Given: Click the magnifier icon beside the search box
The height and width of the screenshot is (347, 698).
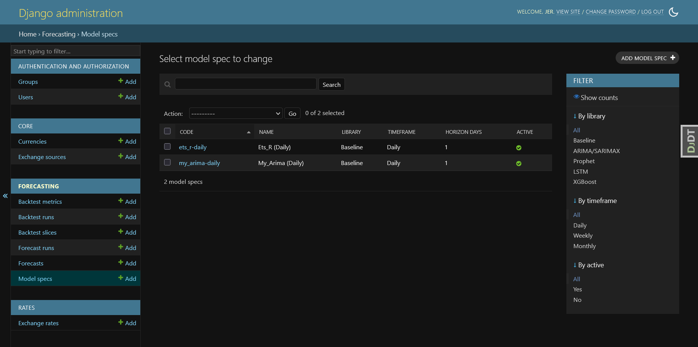Looking at the screenshot, I should coord(167,84).
